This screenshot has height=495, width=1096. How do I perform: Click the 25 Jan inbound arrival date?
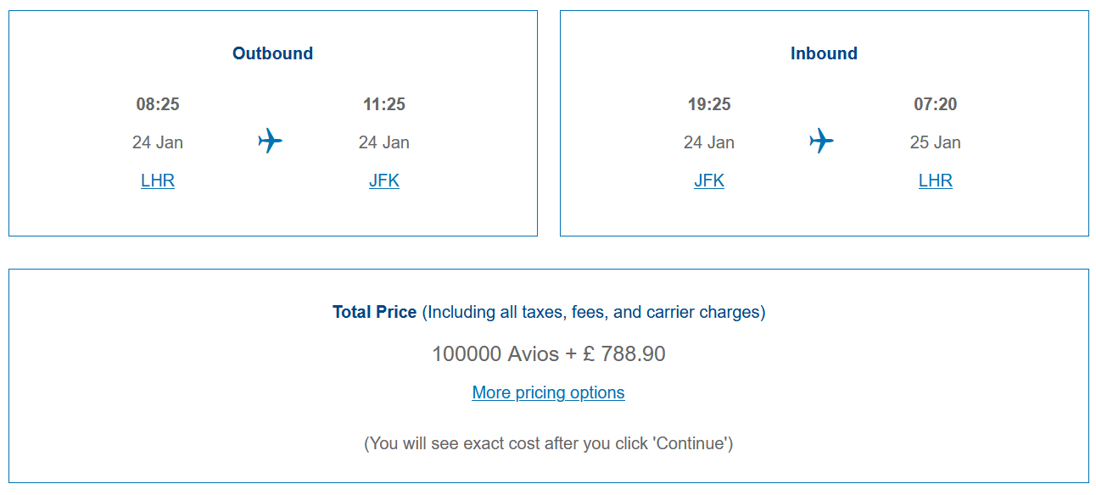[936, 142]
